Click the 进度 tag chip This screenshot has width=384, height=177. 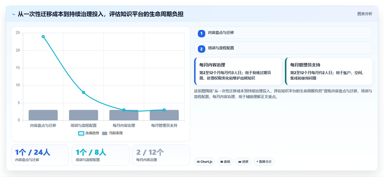[243, 162]
